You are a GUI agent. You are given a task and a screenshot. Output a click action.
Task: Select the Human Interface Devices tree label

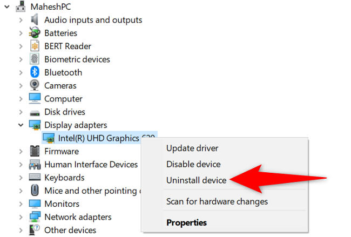[x=91, y=165]
